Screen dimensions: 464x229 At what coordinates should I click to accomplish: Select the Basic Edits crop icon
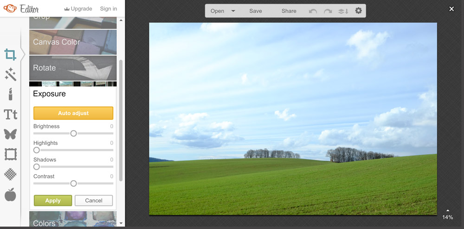(x=10, y=54)
